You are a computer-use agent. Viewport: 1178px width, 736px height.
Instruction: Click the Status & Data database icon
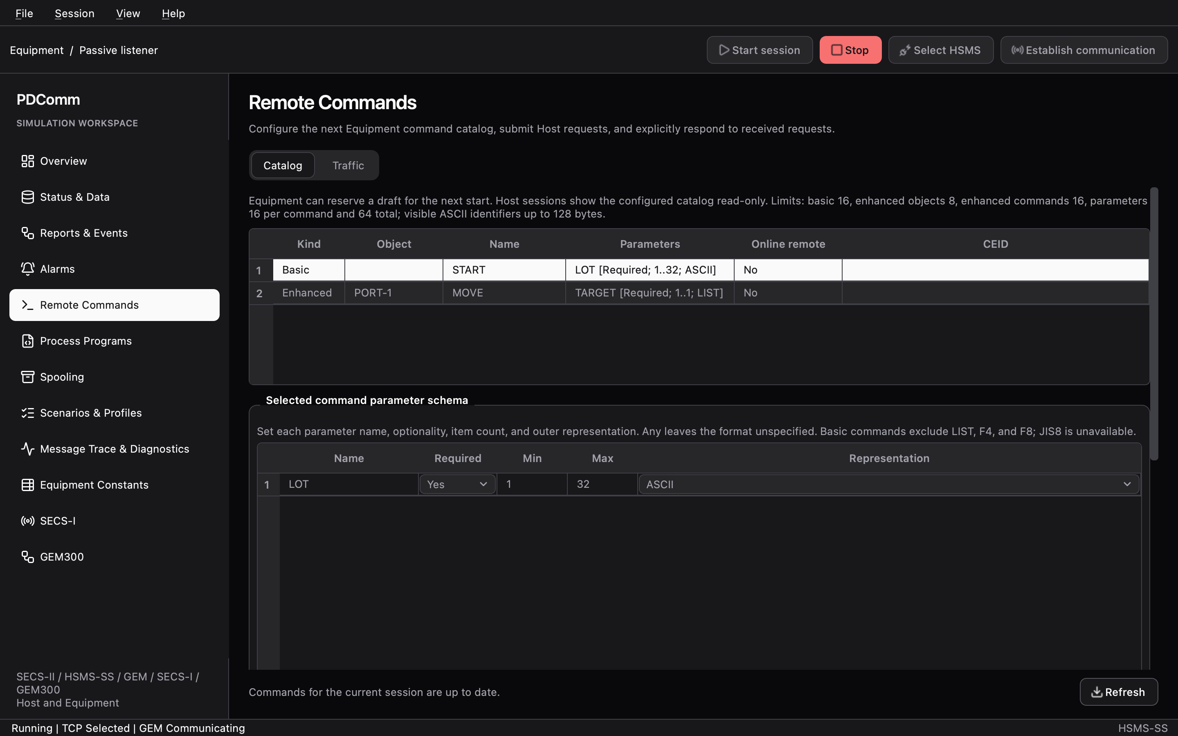28,197
